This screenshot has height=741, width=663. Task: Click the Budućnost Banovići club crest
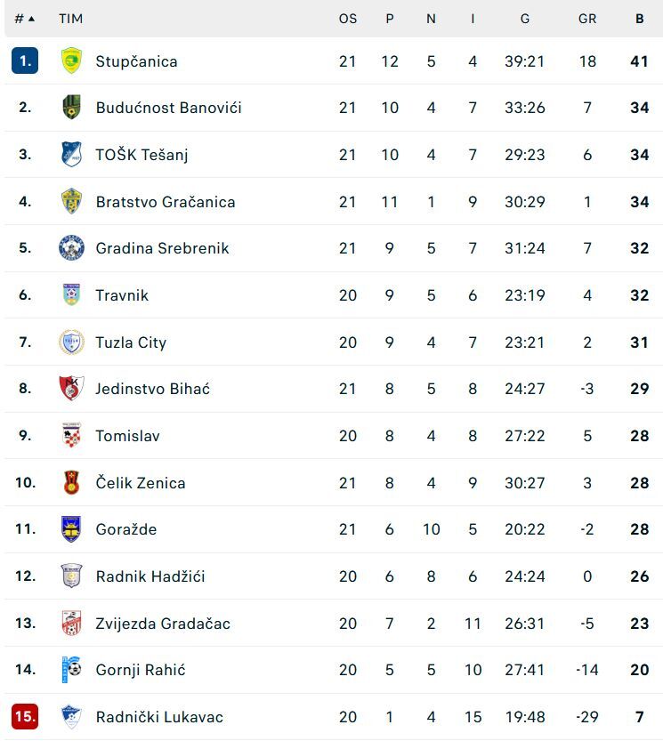pyautogui.click(x=71, y=108)
